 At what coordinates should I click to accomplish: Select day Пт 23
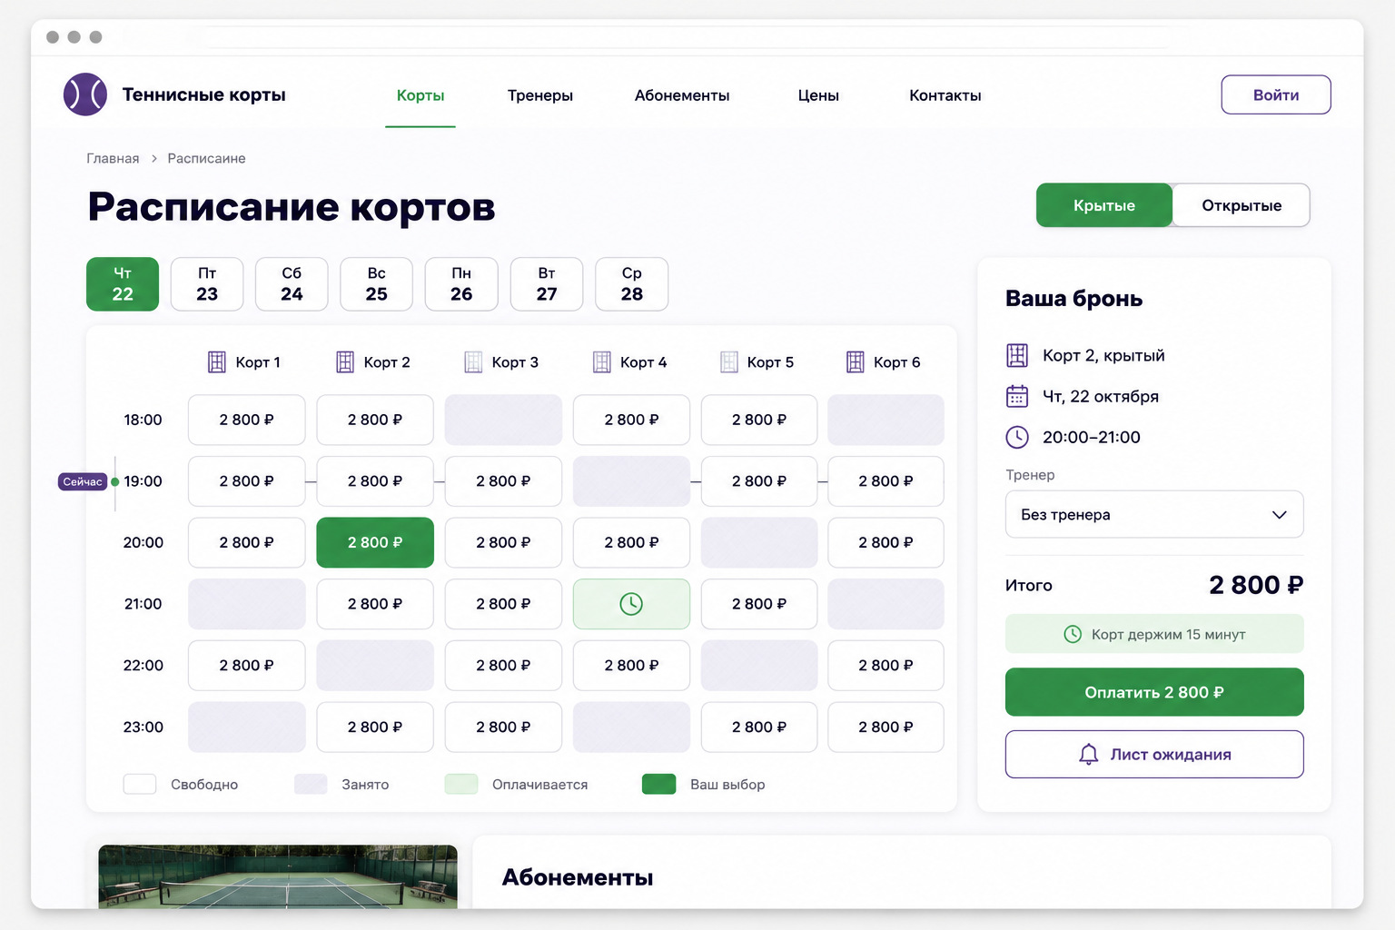tap(207, 284)
